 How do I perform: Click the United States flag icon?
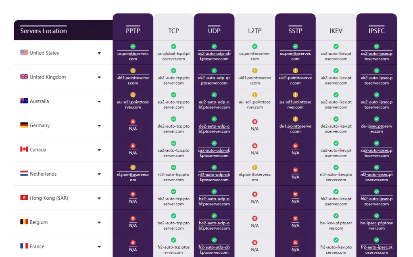(x=24, y=52)
